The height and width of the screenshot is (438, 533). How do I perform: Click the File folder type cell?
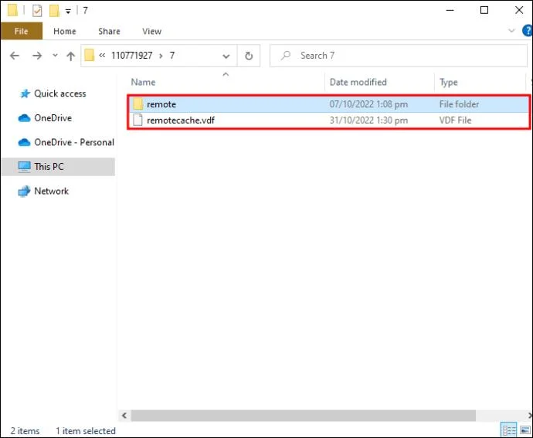click(459, 104)
